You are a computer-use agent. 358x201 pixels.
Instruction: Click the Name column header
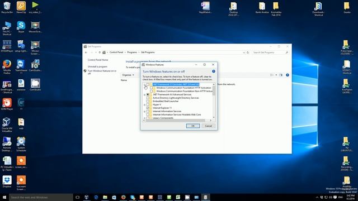tap(124, 80)
